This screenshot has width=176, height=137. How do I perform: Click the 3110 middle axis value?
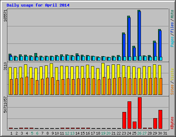pos(5,66)
